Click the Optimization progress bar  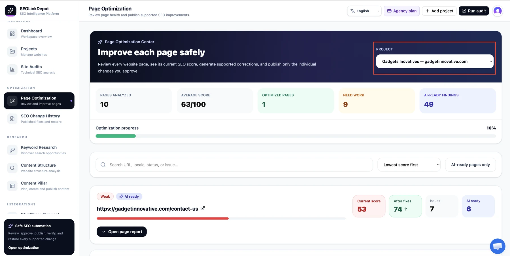(296, 136)
